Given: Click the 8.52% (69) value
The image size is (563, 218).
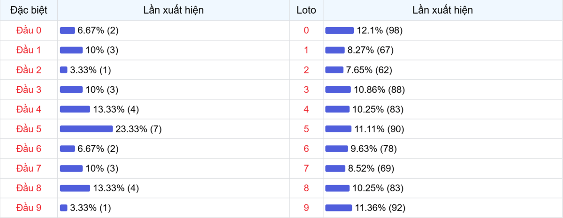Looking at the screenshot, I should (x=371, y=168).
